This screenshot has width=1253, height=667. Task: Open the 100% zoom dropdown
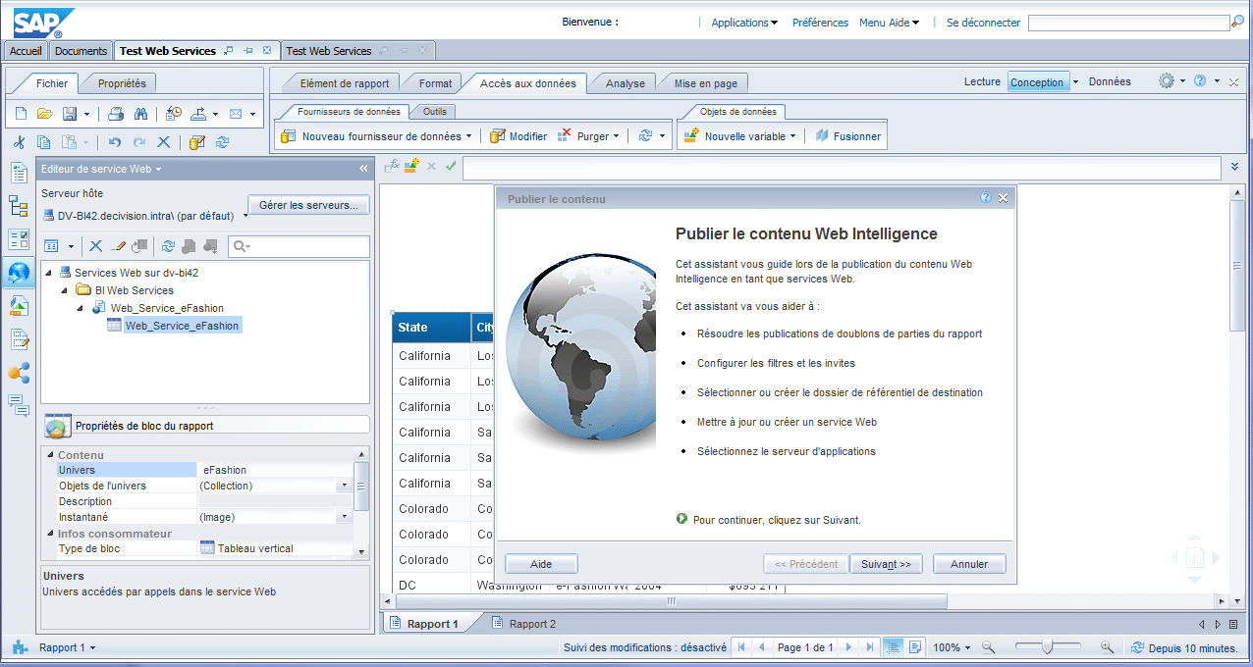coord(967,648)
